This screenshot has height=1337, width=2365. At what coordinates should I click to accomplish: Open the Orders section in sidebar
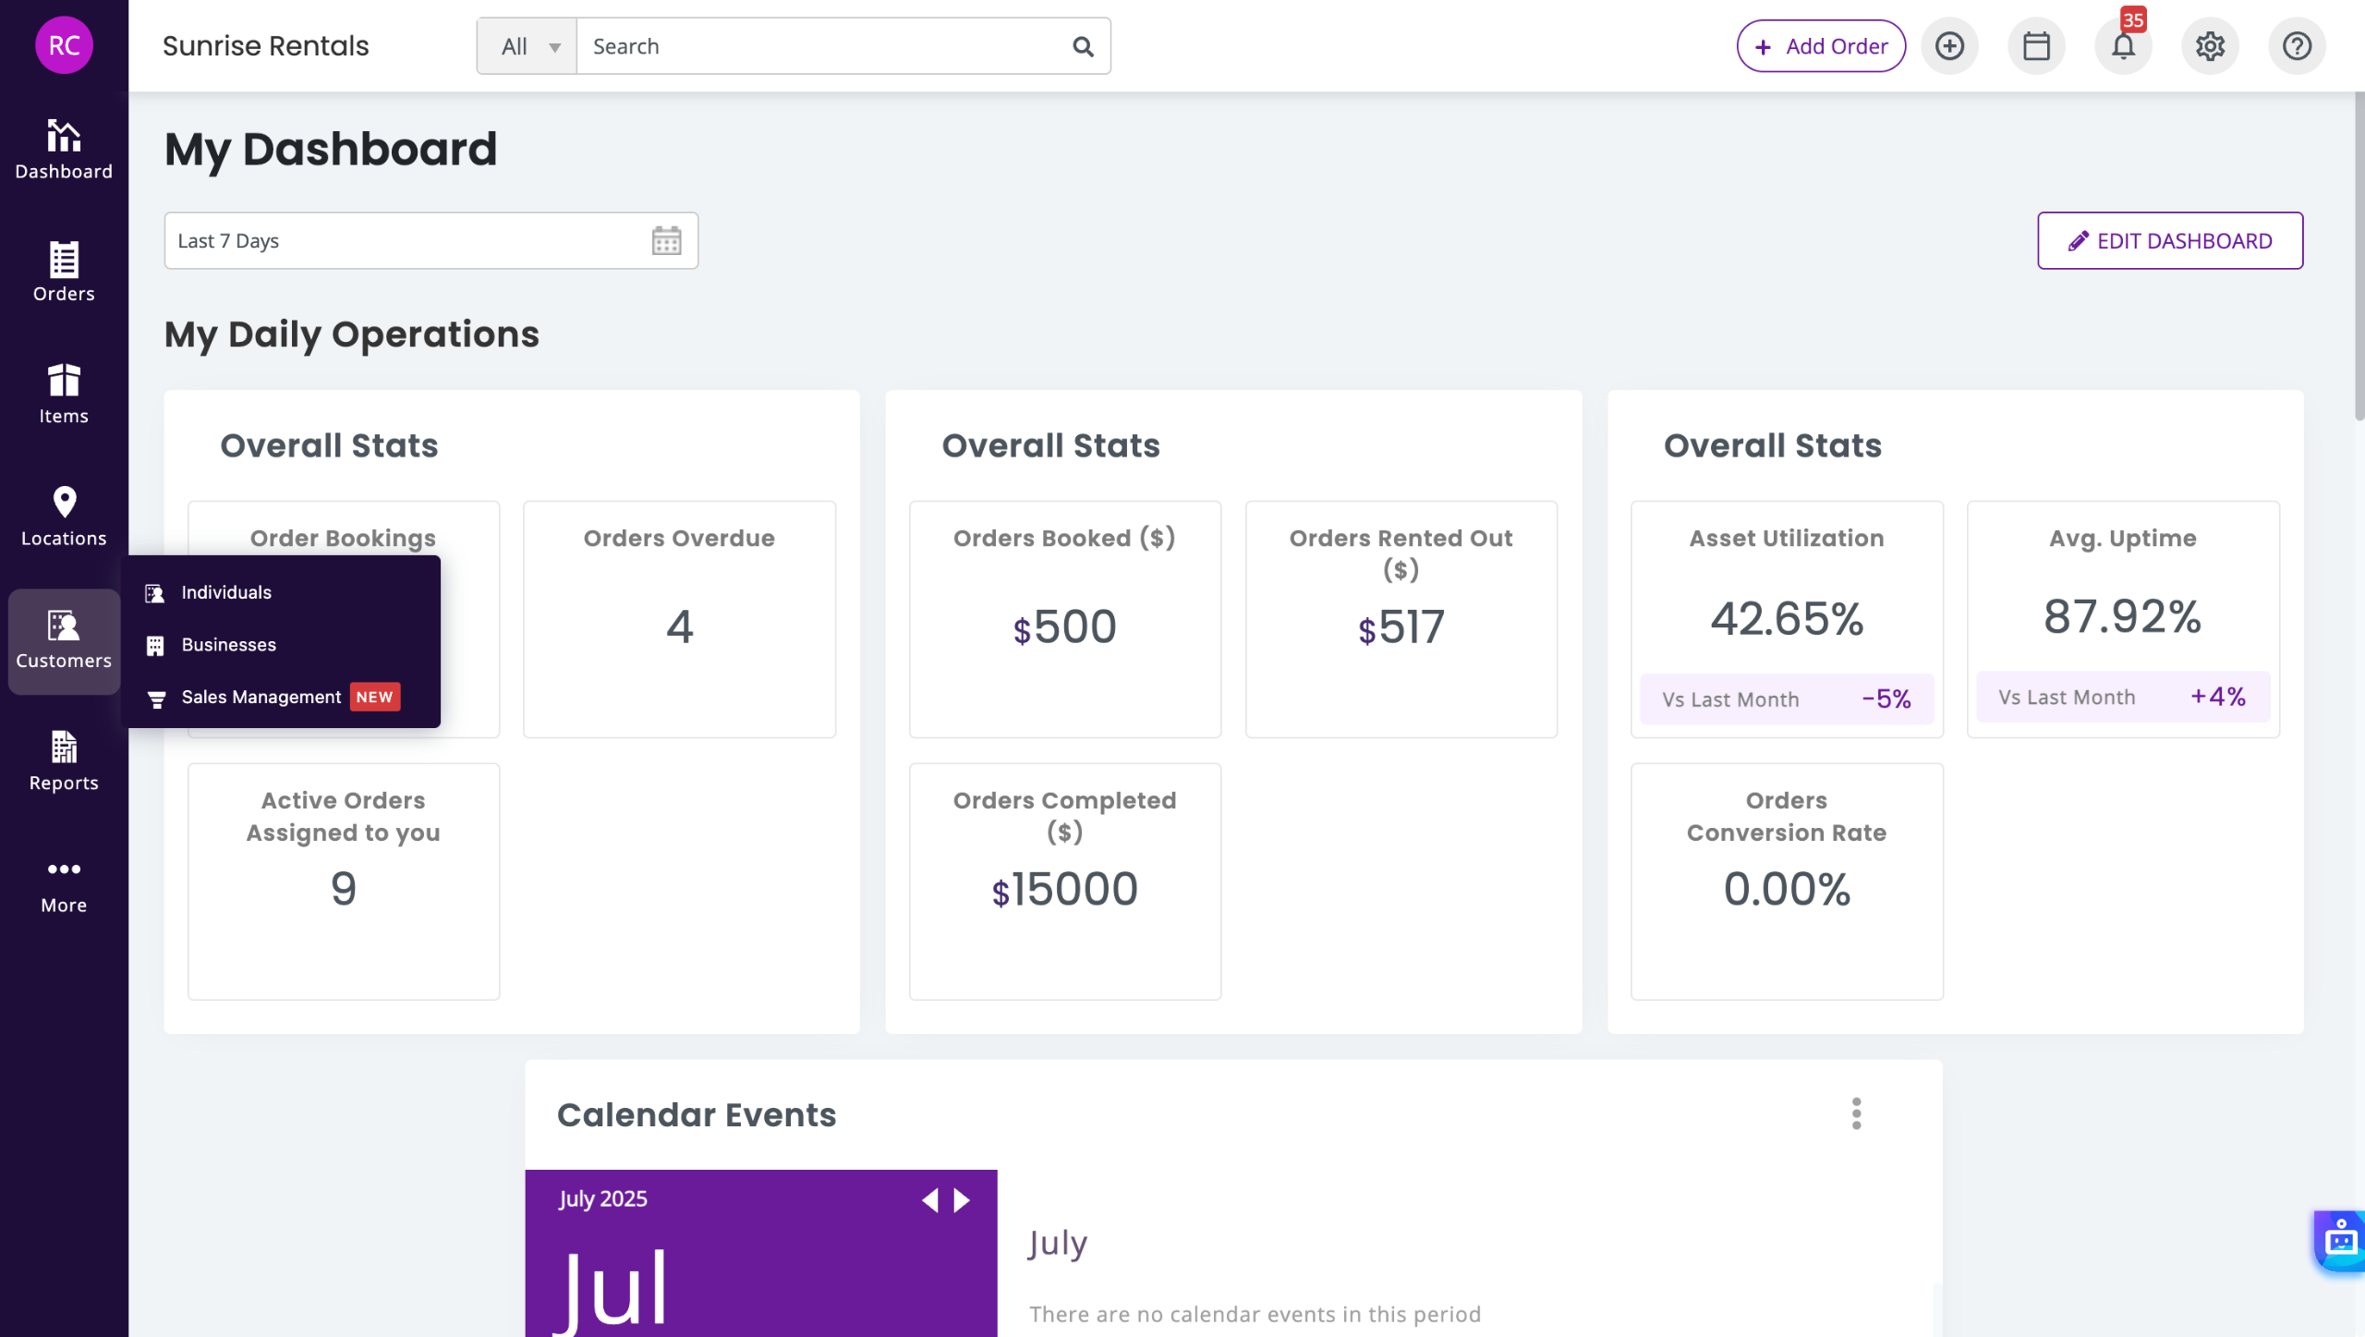(x=64, y=272)
